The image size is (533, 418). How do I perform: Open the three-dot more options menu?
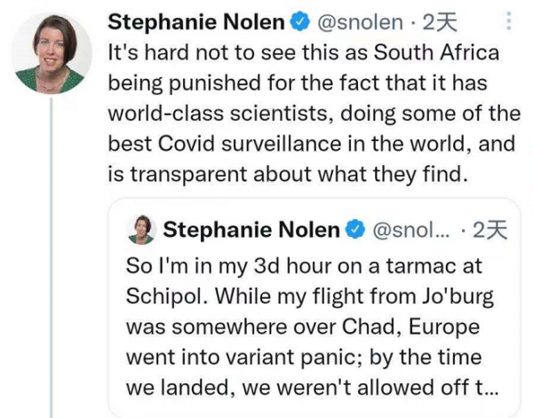click(x=507, y=21)
